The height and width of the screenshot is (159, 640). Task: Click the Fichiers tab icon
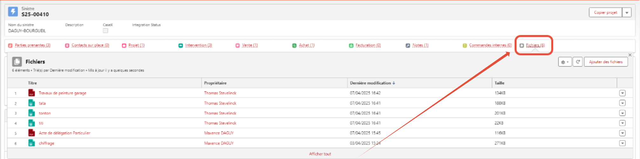tap(522, 46)
